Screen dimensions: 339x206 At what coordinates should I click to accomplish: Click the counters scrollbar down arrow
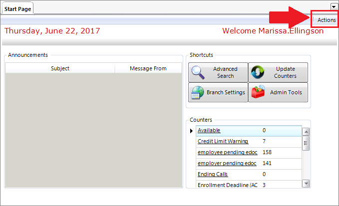[x=306, y=184]
